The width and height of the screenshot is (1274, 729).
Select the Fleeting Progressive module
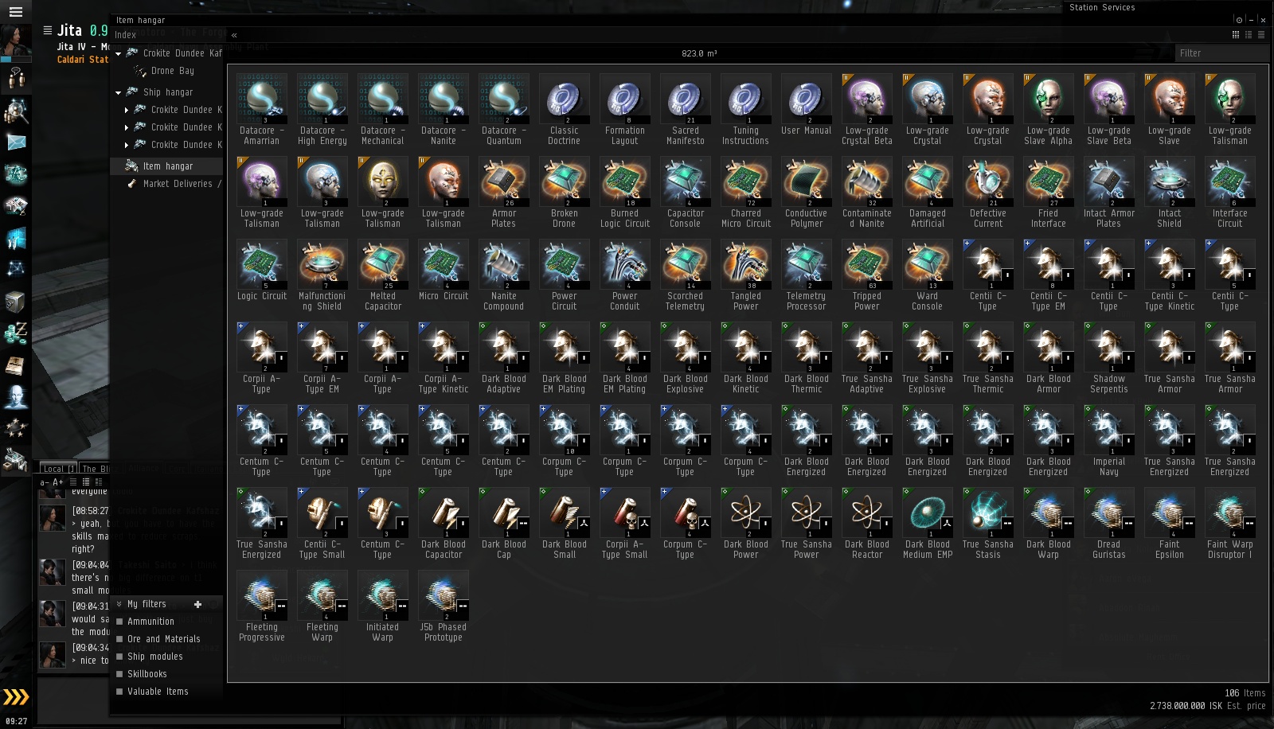click(262, 606)
